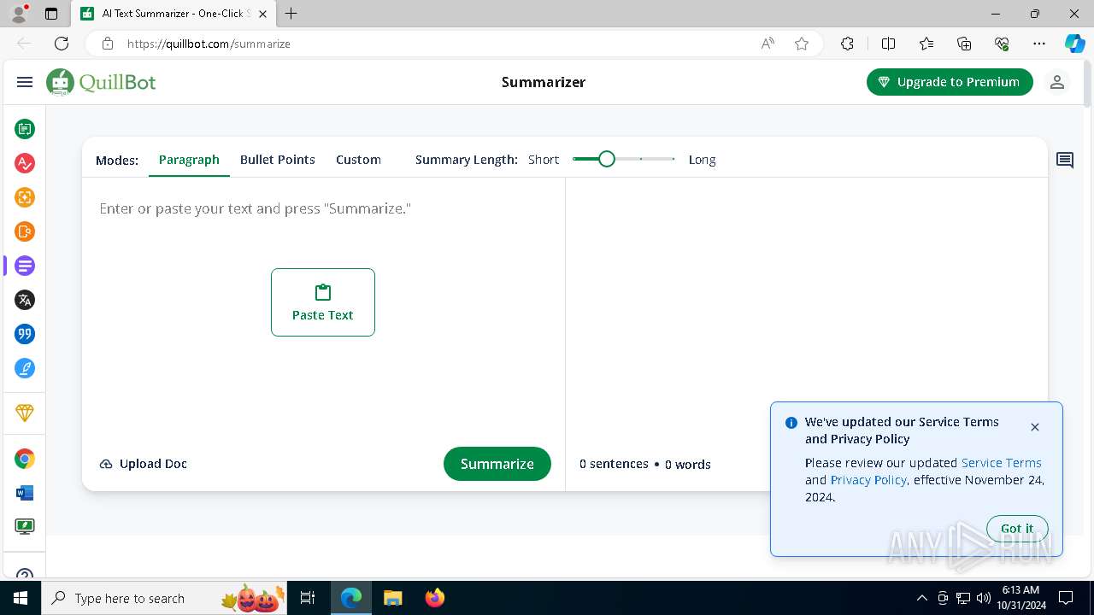Click Upgrade to Premium button
The image size is (1094, 615).
(x=950, y=82)
